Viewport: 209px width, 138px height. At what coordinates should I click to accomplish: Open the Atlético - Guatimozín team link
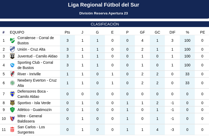(x=34, y=110)
